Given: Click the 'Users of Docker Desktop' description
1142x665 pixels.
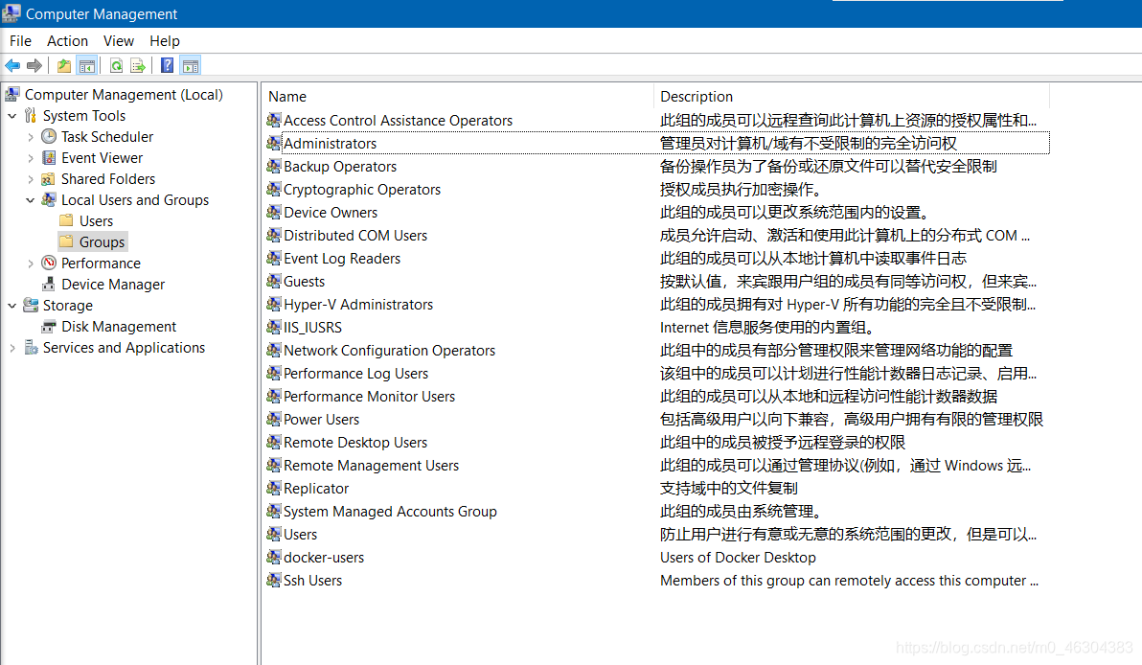Looking at the screenshot, I should pos(738,558).
